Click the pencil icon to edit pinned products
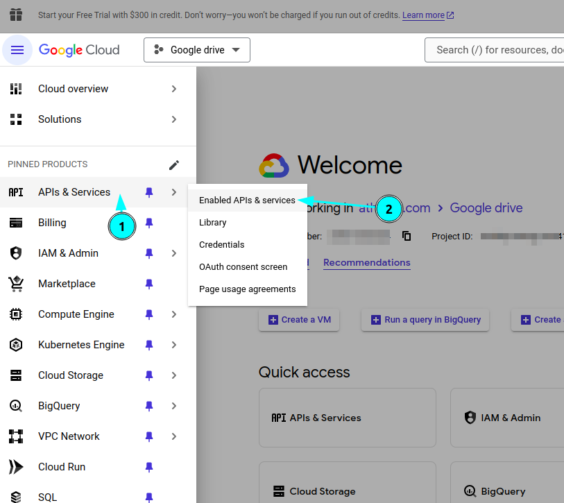Image resolution: width=564 pixels, height=503 pixels. (x=174, y=164)
